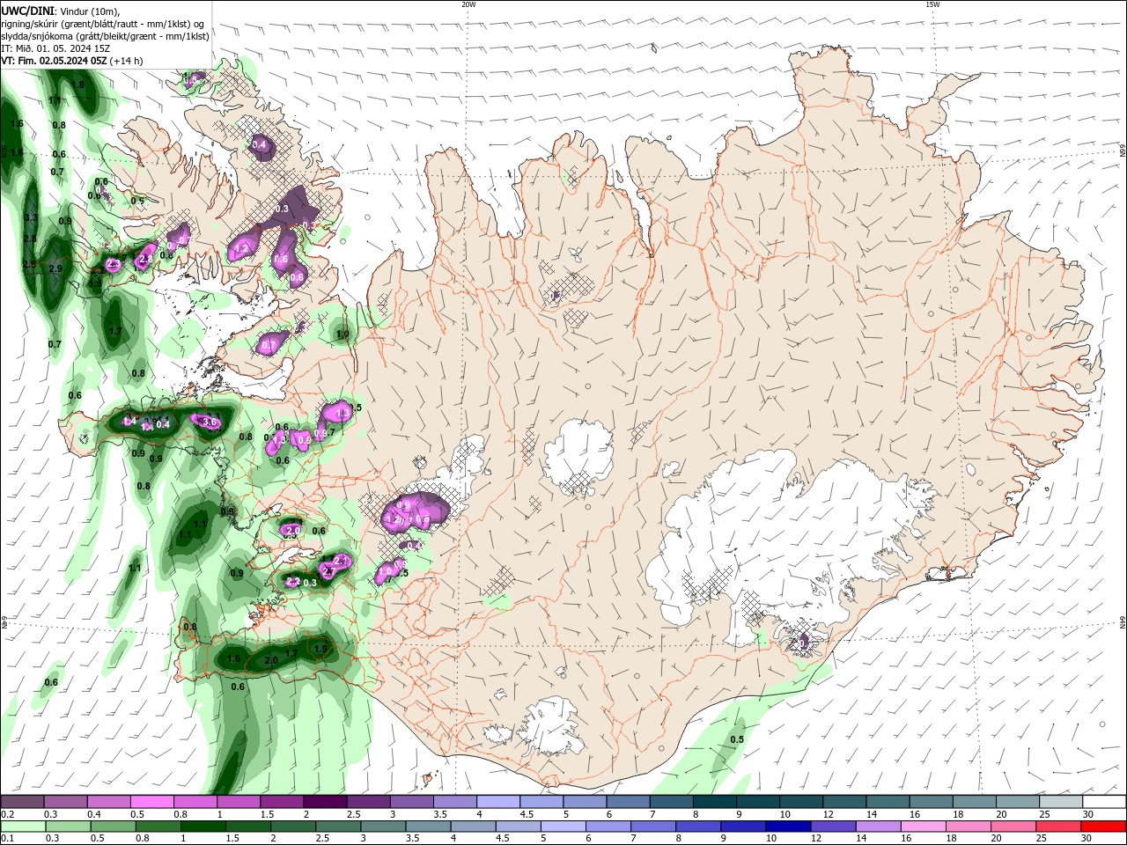This screenshot has height=845, width=1127.
Task: Click the 2.9 rain value off the Westfjords
Action: pyautogui.click(x=55, y=268)
